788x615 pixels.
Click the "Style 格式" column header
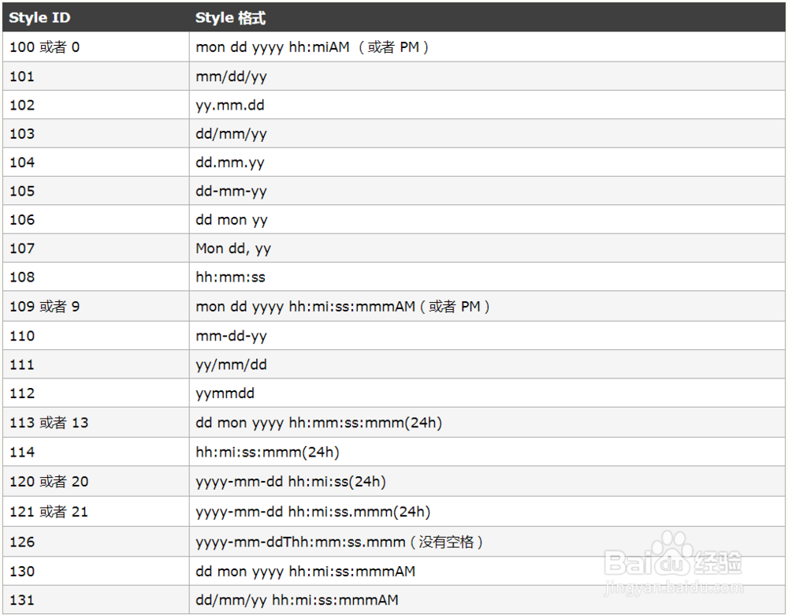coord(230,17)
